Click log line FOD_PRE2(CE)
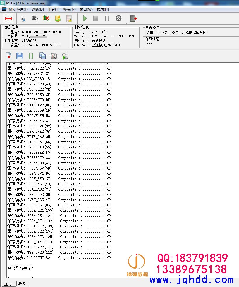Viewport: 239px width, 287px height. pyautogui.click(x=59, y=89)
